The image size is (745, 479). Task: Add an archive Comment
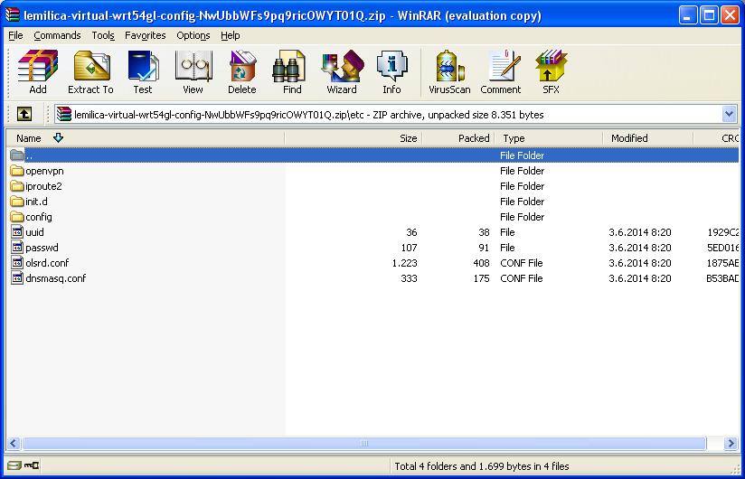click(x=500, y=71)
